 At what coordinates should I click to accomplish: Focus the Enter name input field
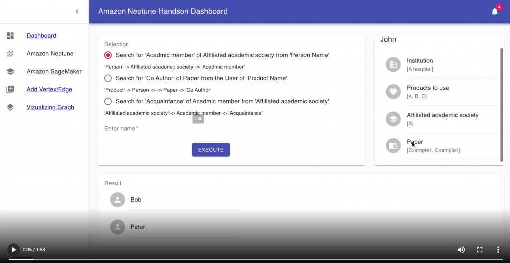pos(232,128)
